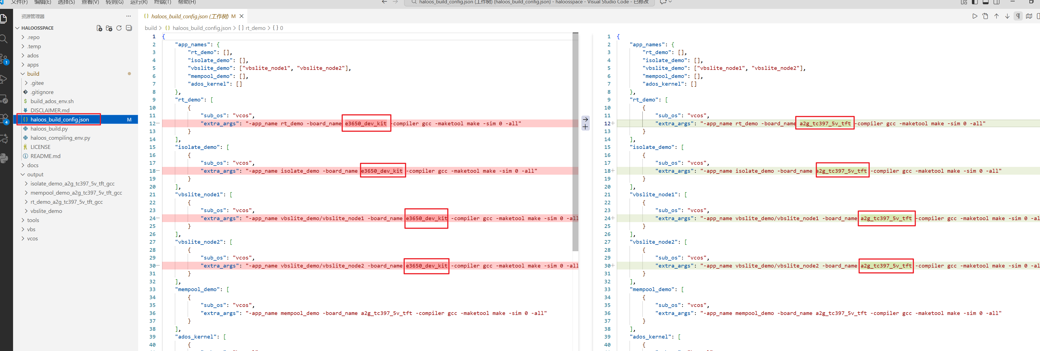Collapse the output folder
The width and height of the screenshot is (1040, 351).
pos(35,175)
